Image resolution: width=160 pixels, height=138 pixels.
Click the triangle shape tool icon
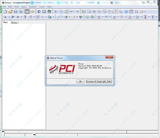[43, 17]
